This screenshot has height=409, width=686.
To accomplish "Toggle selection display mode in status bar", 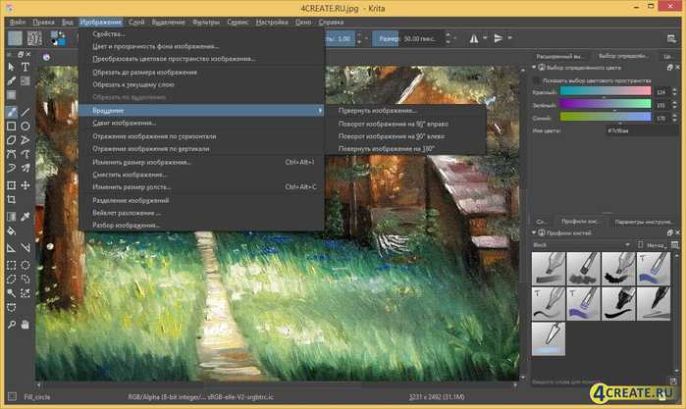I will pos(12,397).
